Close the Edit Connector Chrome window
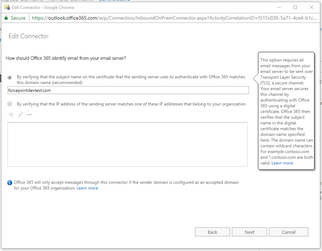 click(312, 7)
